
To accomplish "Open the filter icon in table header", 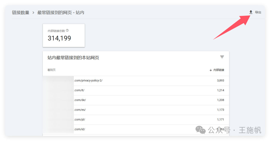I will [222, 57].
